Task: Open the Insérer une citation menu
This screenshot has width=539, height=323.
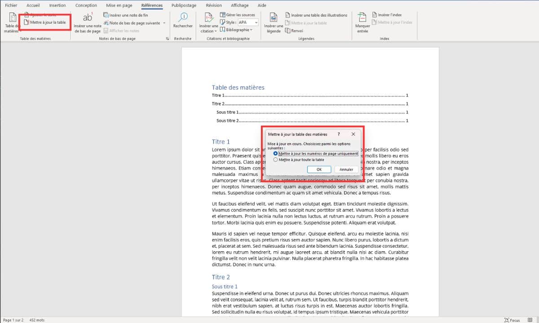Action: tap(208, 23)
